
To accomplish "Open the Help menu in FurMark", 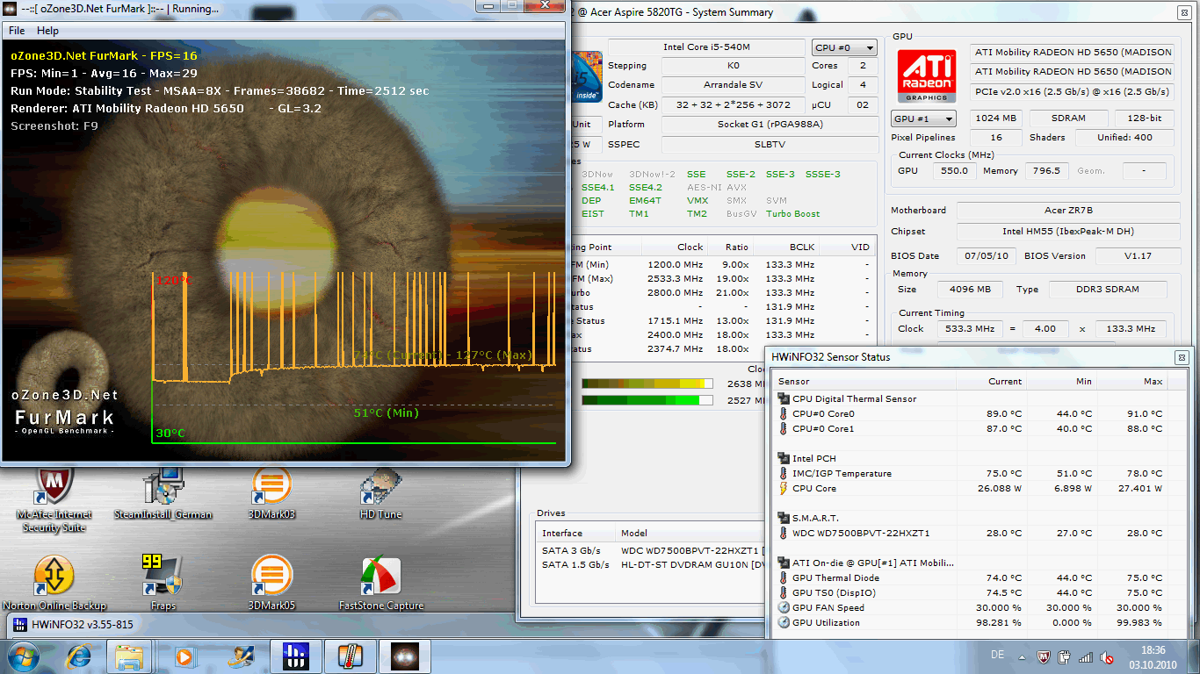I will [48, 31].
